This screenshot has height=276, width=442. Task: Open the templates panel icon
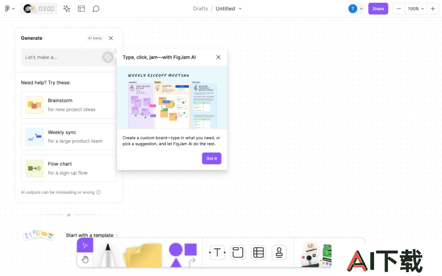[81, 9]
